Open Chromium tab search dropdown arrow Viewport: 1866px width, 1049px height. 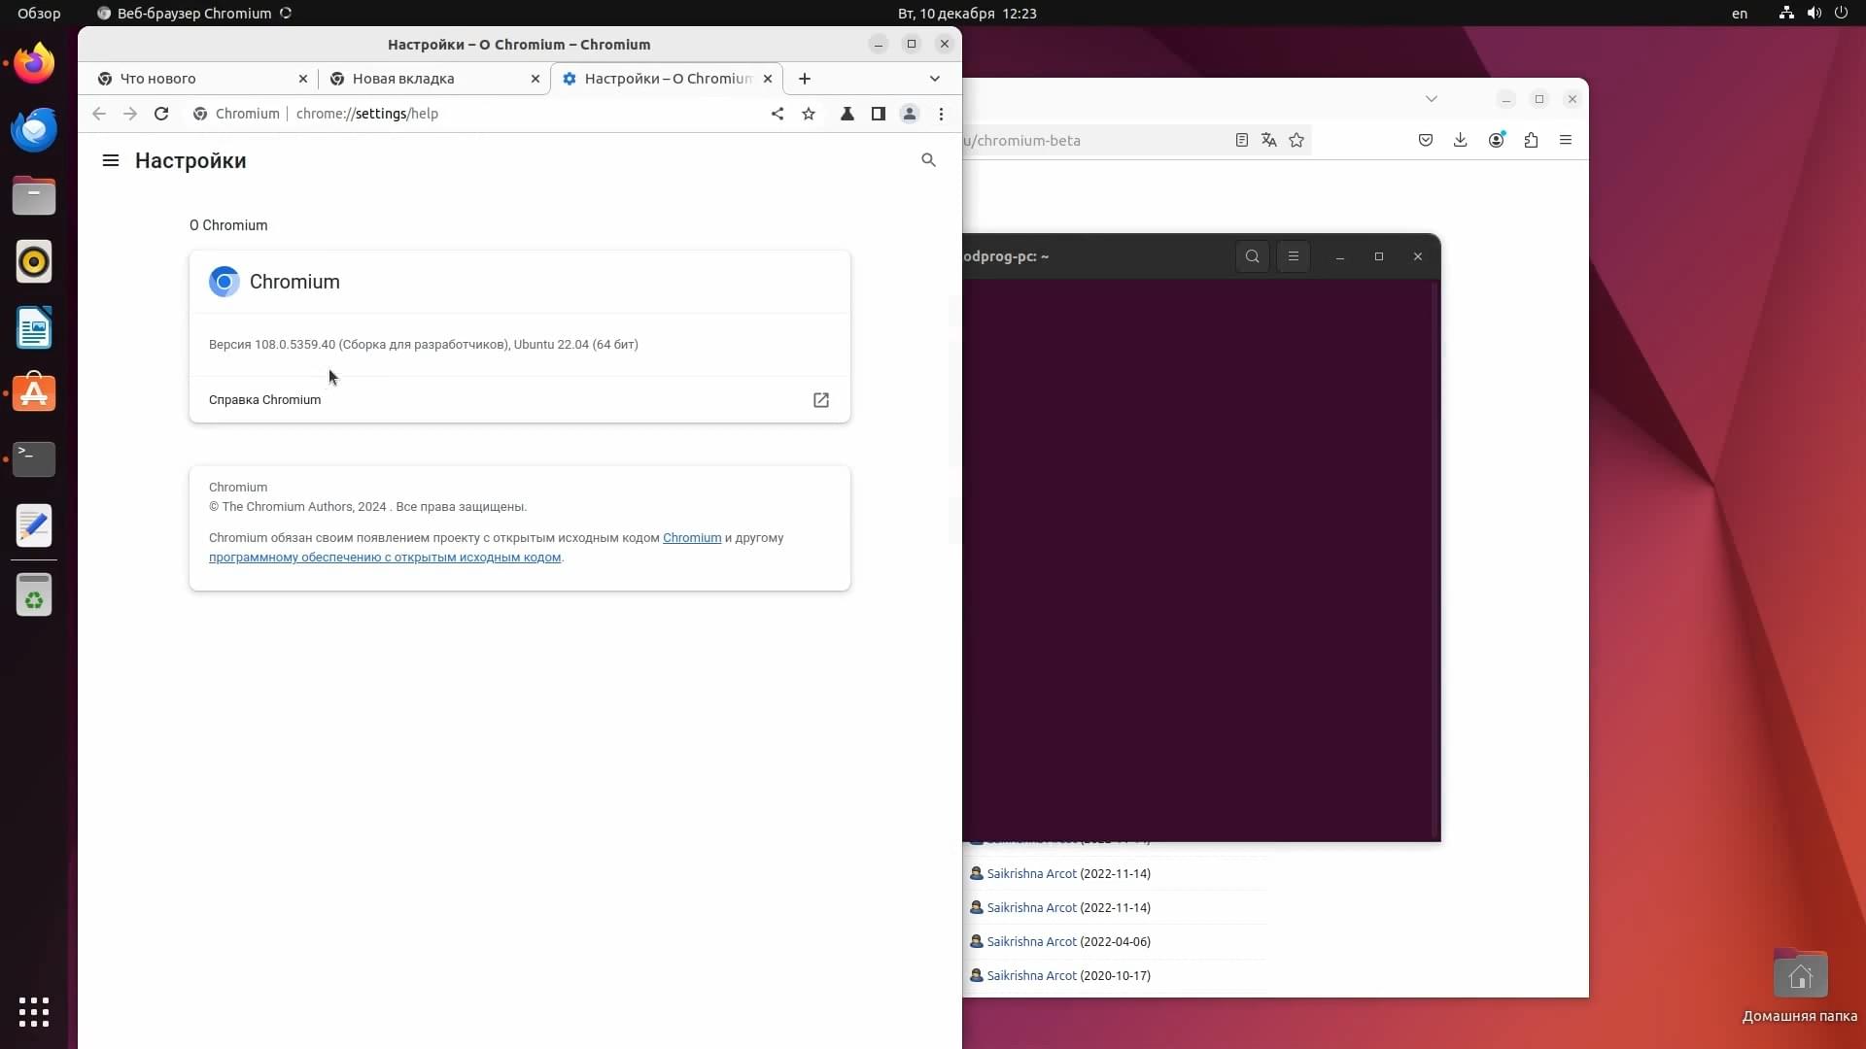pyautogui.click(x=935, y=79)
